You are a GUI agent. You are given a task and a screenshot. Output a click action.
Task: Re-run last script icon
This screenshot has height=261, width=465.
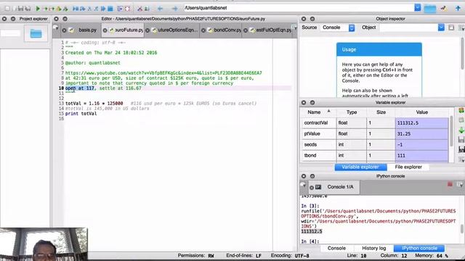[x=65, y=9]
